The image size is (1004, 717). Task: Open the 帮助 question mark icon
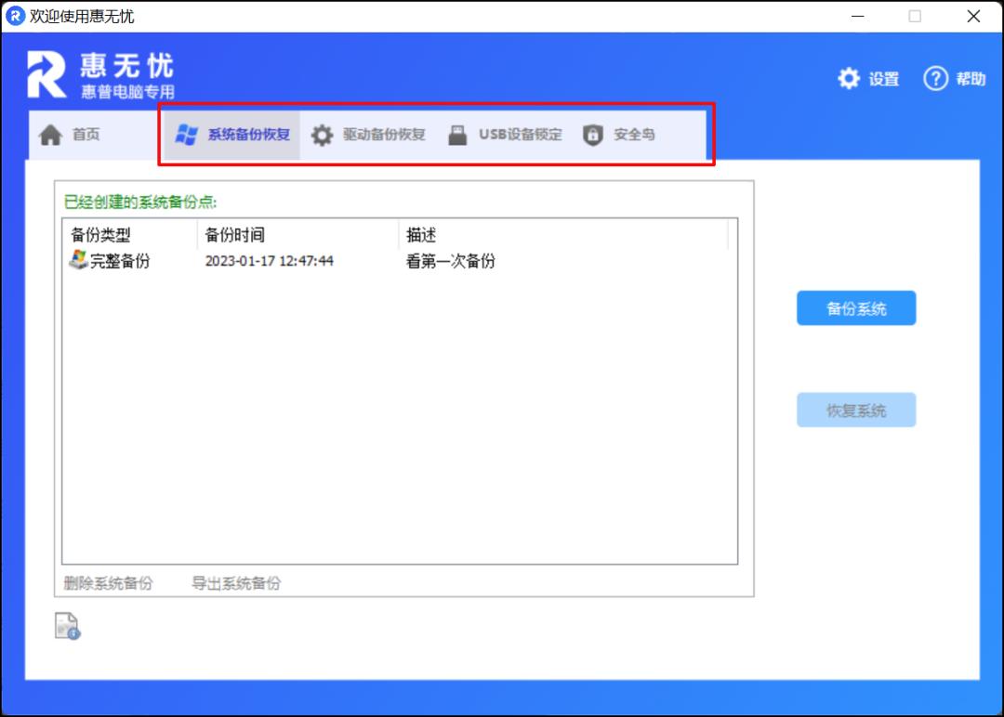[934, 79]
